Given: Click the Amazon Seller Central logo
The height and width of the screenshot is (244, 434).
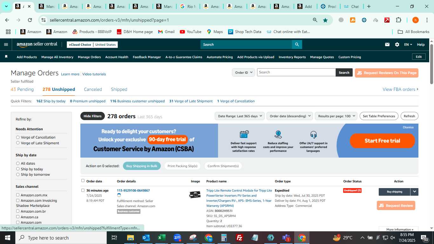Looking at the screenshot, I should tap(37, 44).
